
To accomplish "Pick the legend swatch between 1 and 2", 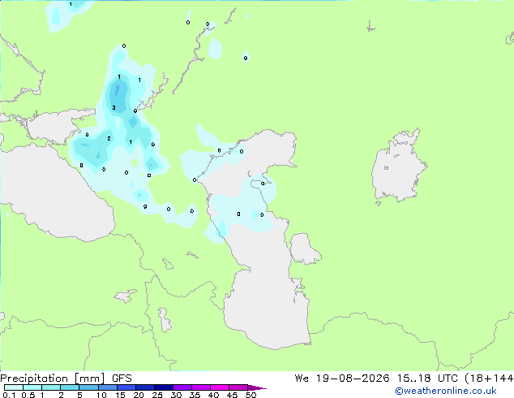I will [51, 387].
